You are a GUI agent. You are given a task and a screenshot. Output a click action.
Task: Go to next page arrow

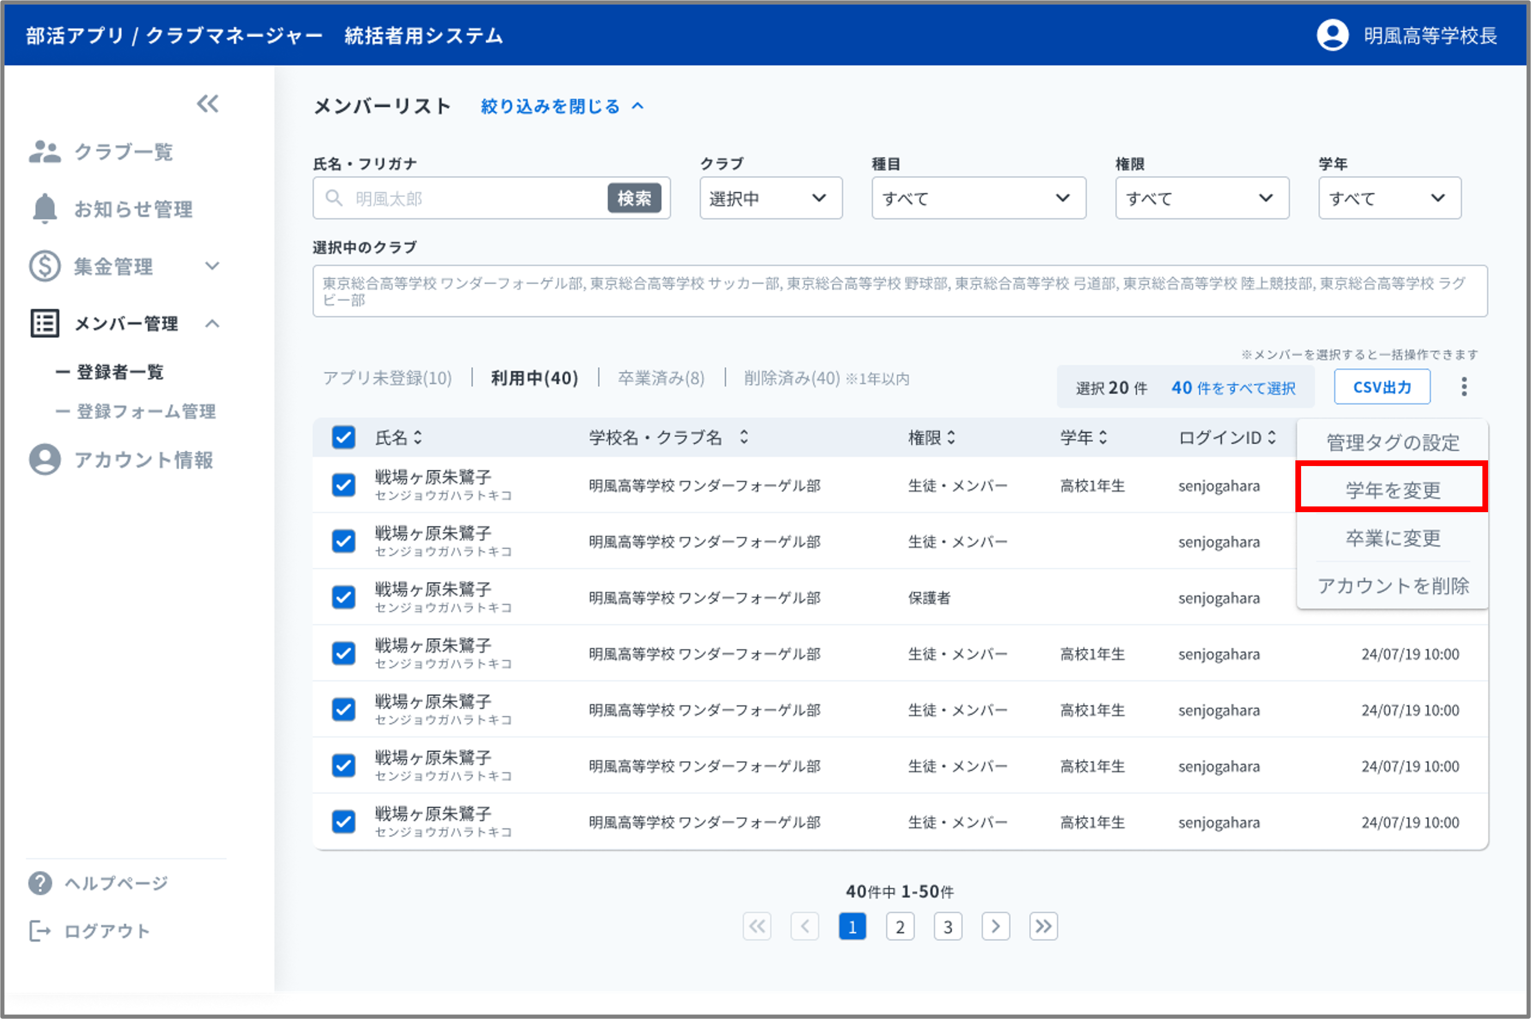click(995, 926)
